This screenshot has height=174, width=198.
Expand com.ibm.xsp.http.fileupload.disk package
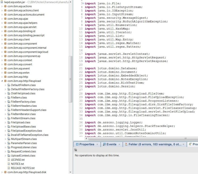(2, 172)
